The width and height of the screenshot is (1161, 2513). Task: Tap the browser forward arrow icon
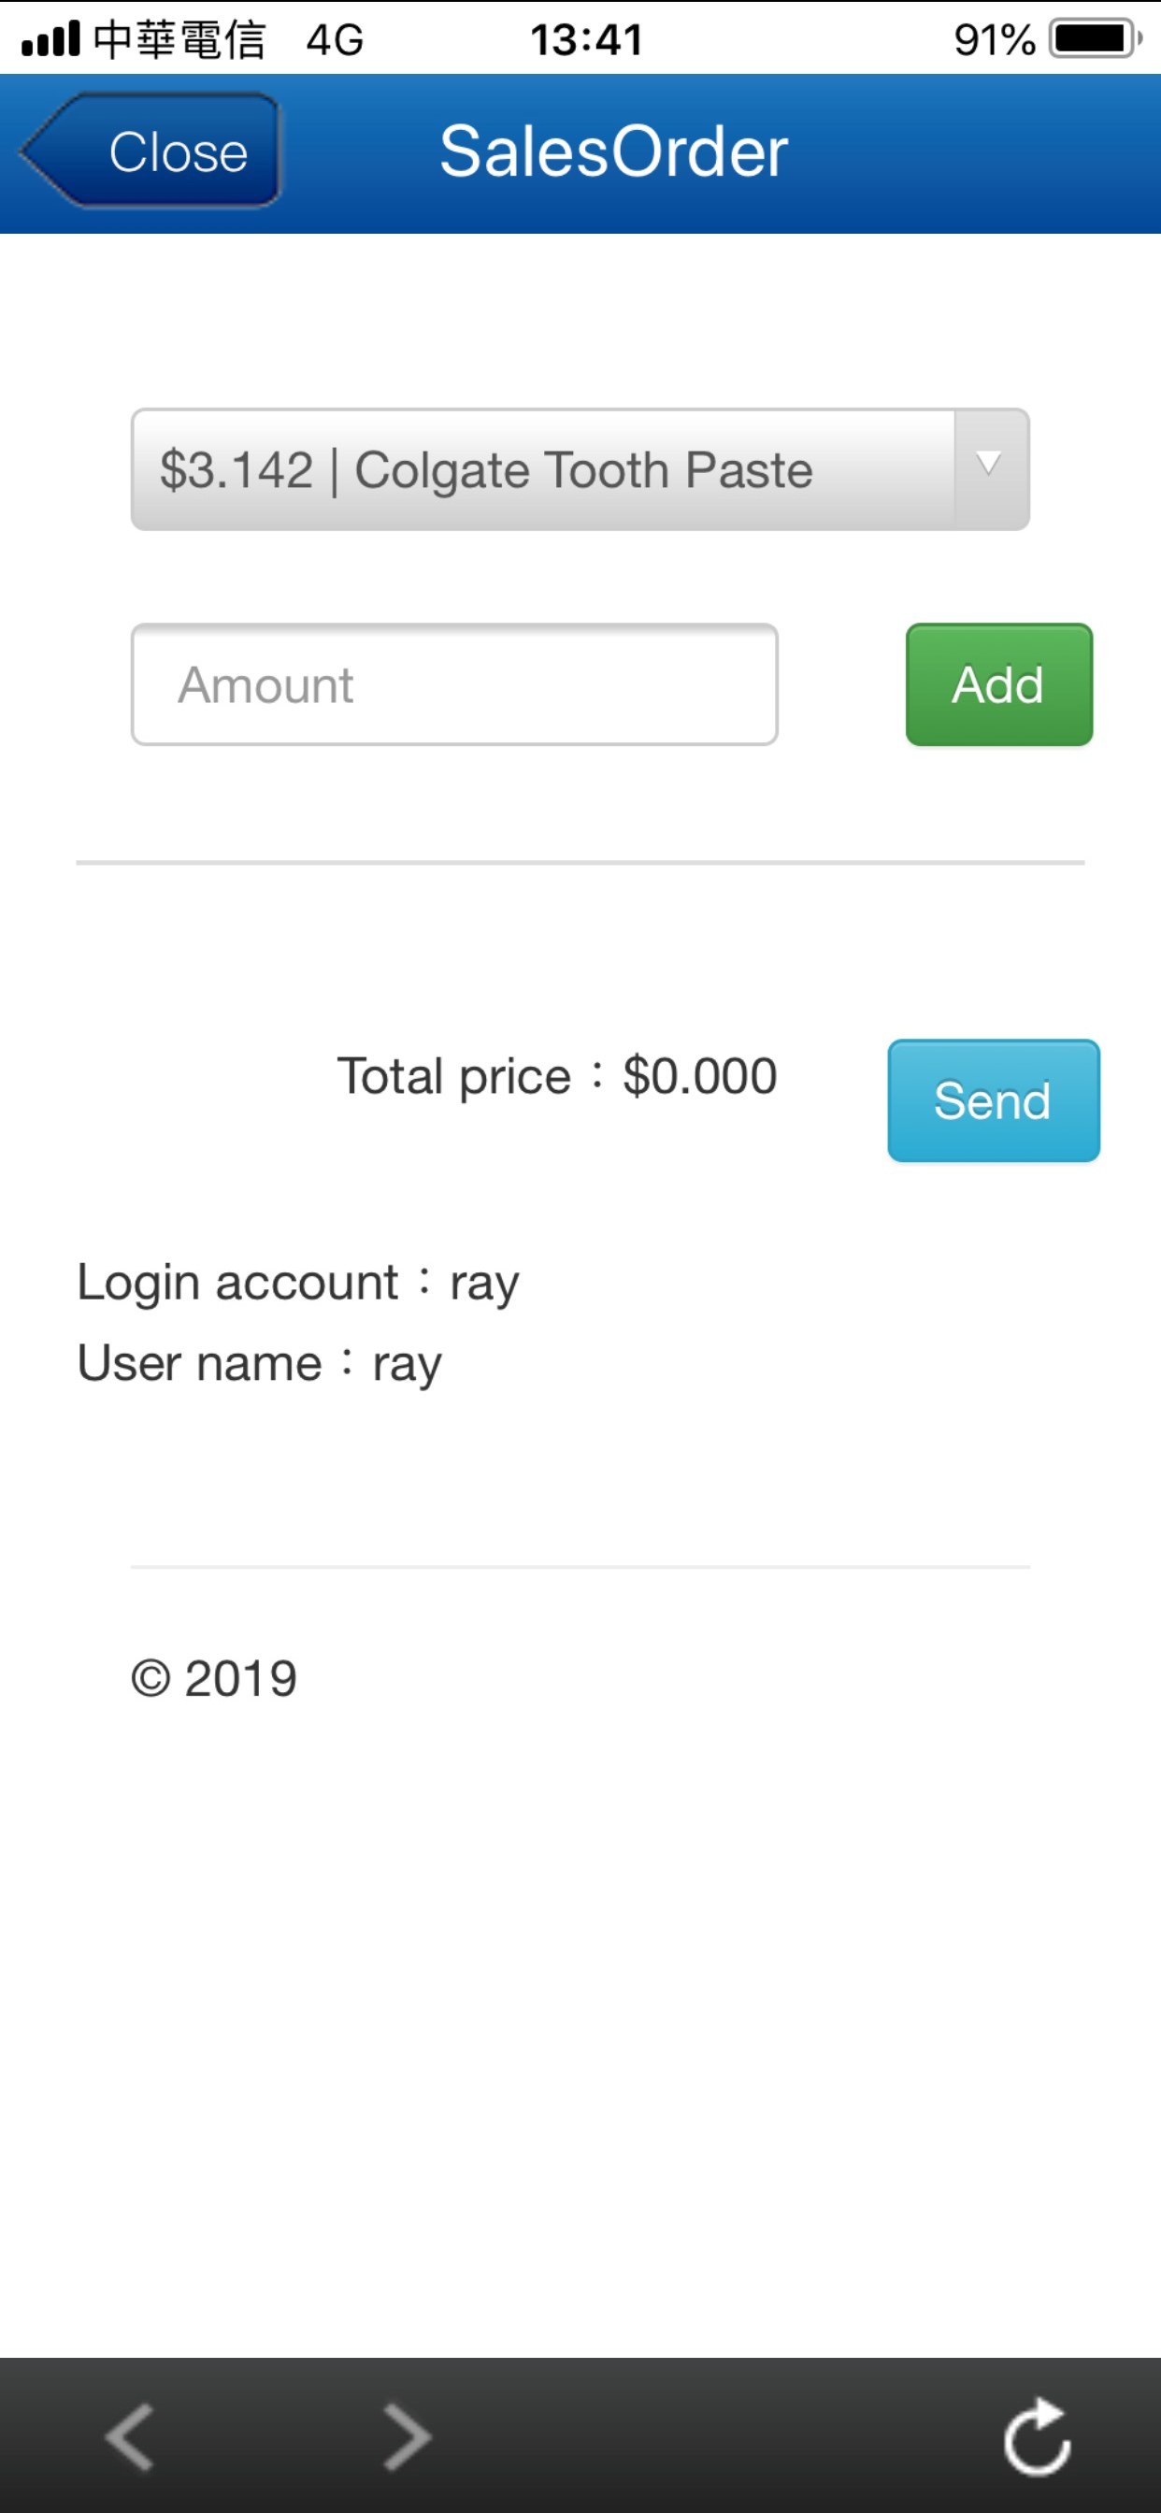pyautogui.click(x=407, y=2436)
